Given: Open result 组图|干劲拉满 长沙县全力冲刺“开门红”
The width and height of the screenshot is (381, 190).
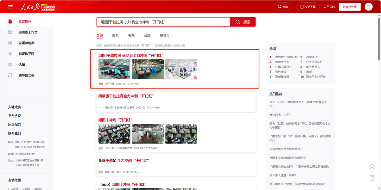Looking at the screenshot, I should coord(131,55).
